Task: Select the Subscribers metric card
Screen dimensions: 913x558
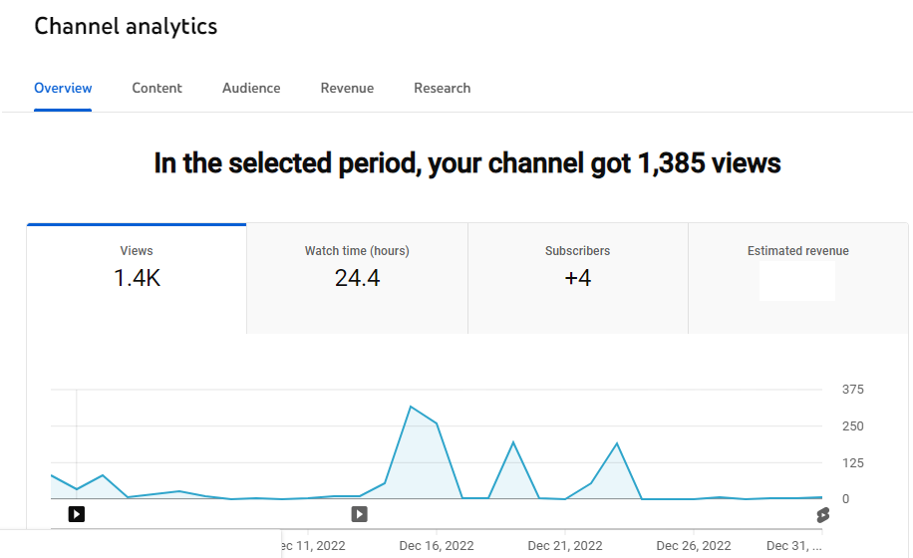Action: (577, 267)
